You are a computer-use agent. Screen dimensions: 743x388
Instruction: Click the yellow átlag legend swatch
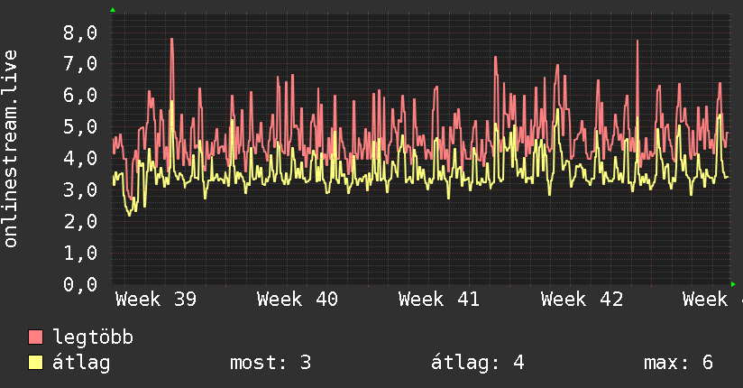(35, 362)
